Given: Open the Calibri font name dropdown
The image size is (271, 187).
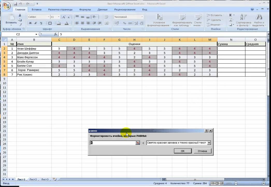Looking at the screenshot, I should click(48, 17).
